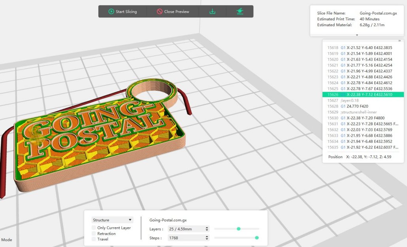407x247 pixels.
Task: Expand the G-code panel chevron
Action: (399, 41)
